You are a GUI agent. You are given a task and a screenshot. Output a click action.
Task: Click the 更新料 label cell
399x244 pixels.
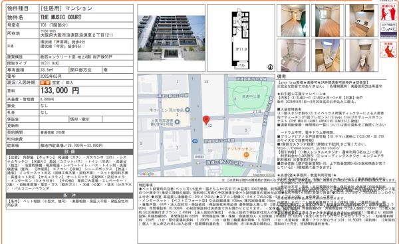click(23, 126)
